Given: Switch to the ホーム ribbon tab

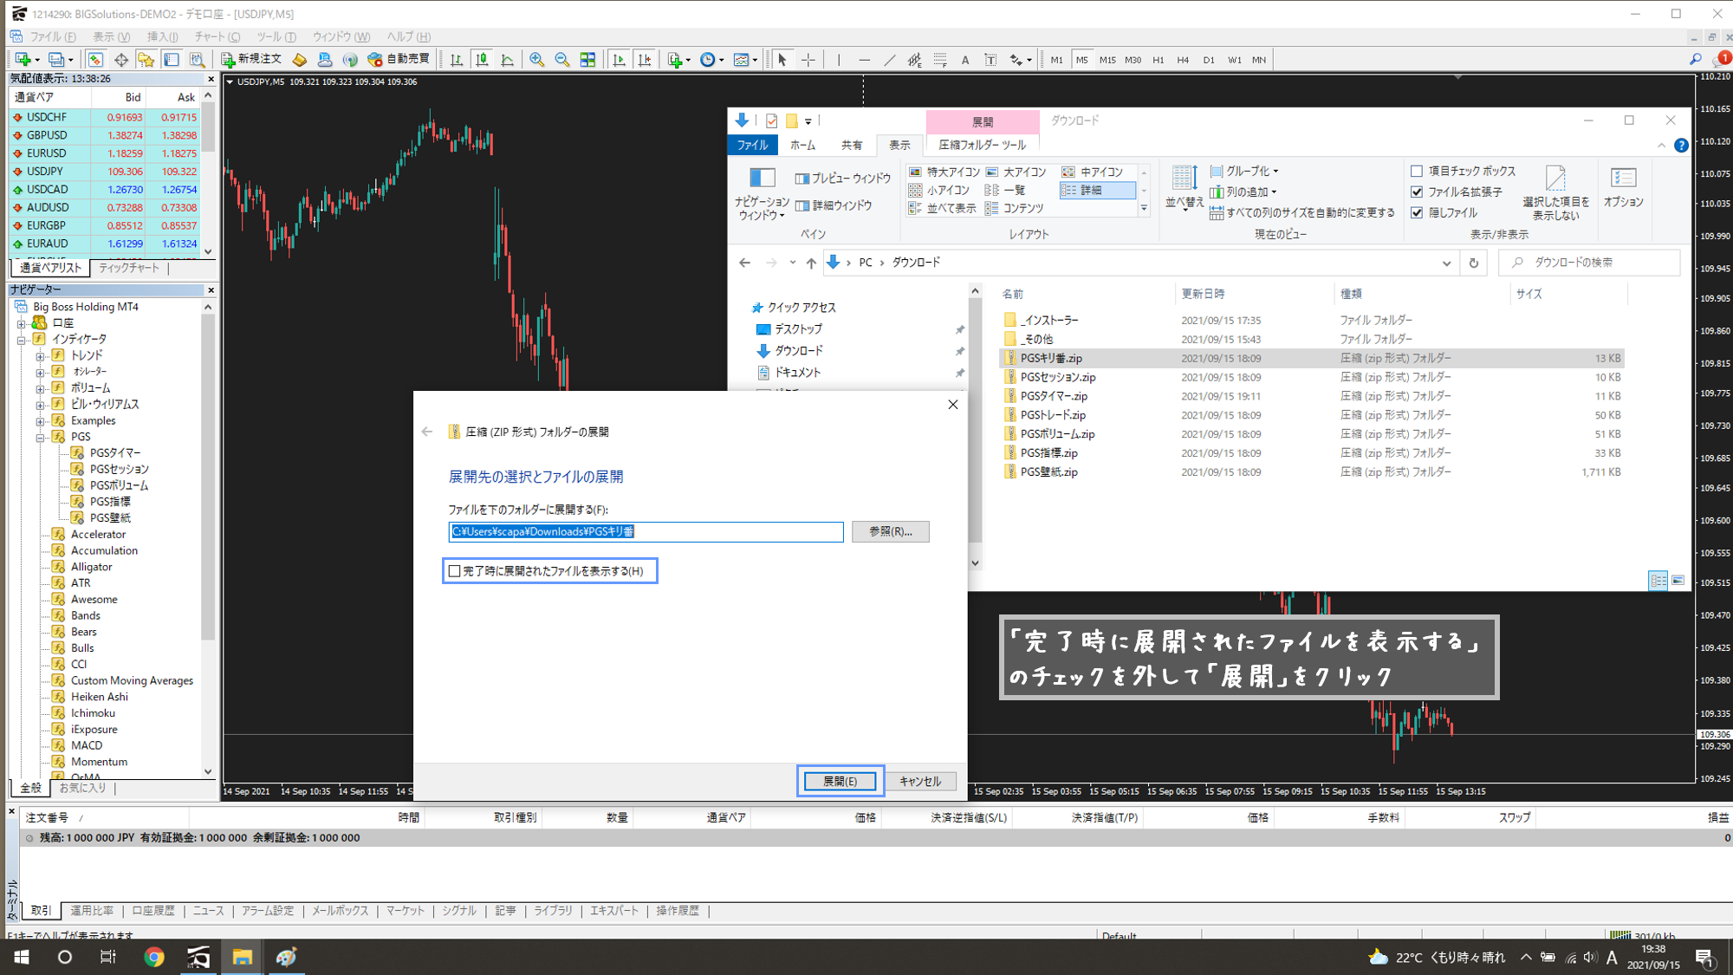Looking at the screenshot, I should (x=802, y=146).
